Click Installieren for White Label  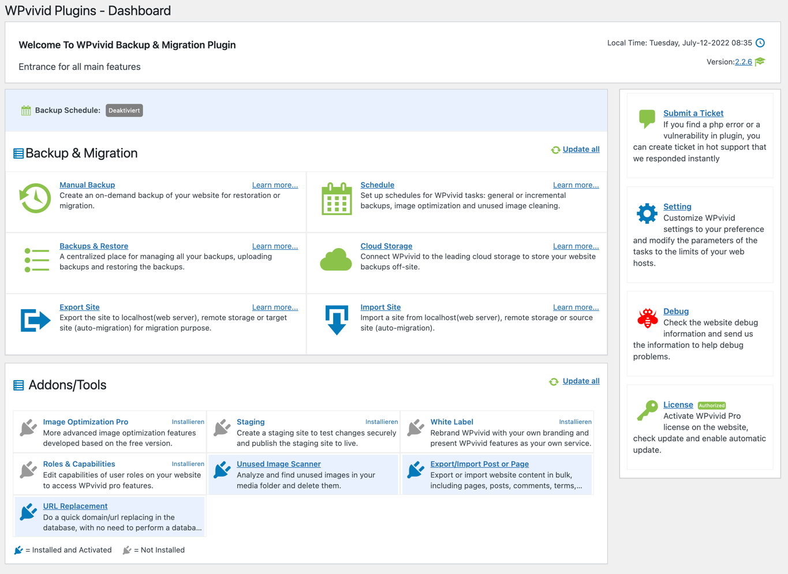(x=575, y=422)
